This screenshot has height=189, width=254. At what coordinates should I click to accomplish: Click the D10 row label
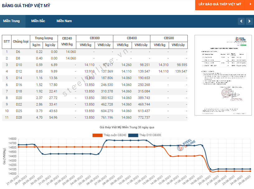19,65
